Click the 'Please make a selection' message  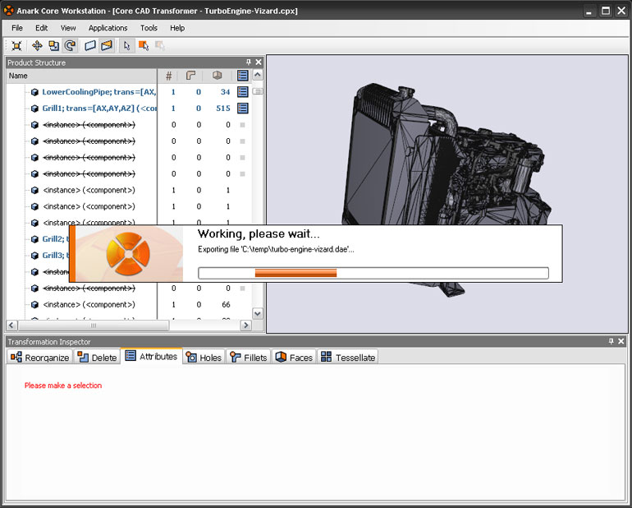(63, 386)
